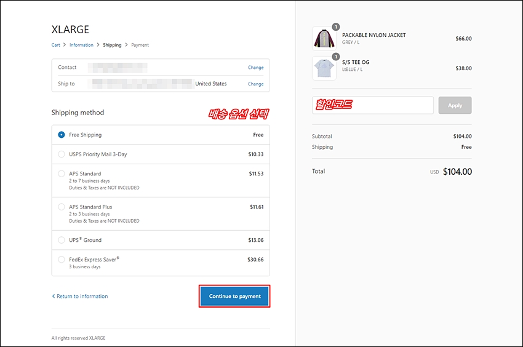Click PACKABLE NYLON JACKET product name
Image resolution: width=523 pixels, height=347 pixels.
tap(374, 35)
